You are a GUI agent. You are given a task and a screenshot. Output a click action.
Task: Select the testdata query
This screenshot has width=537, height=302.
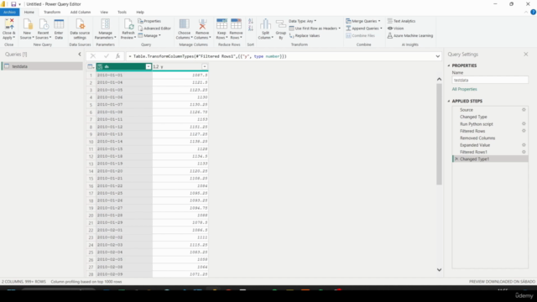(x=42, y=66)
